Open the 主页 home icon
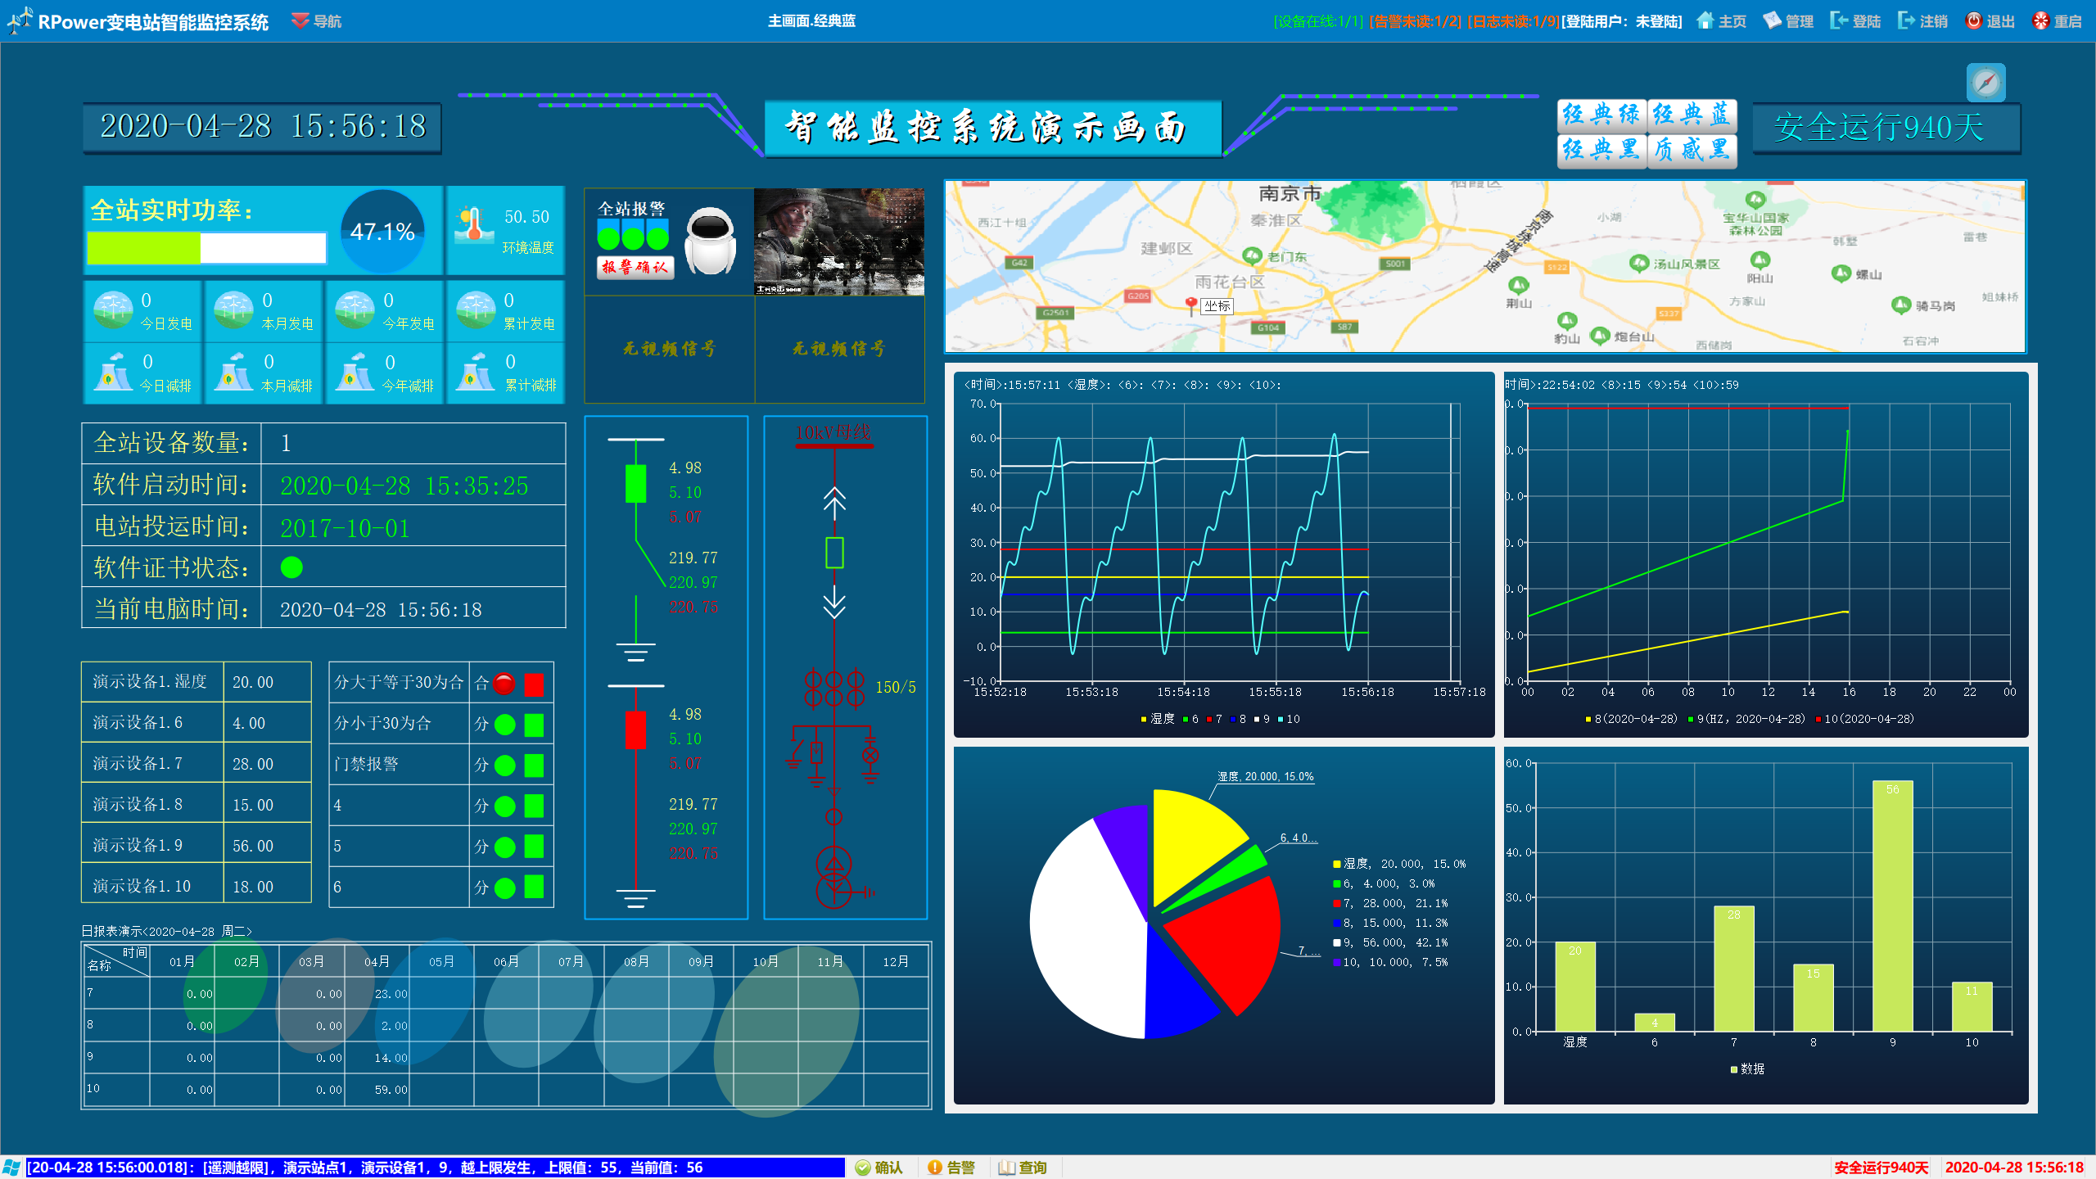This screenshot has height=1179, width=2096. pyautogui.click(x=1705, y=20)
